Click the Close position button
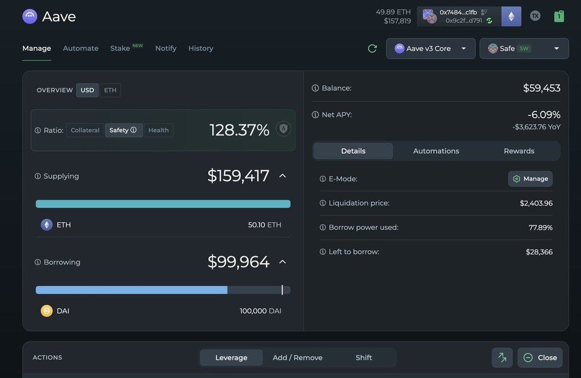This screenshot has height=378, width=581. click(540, 358)
